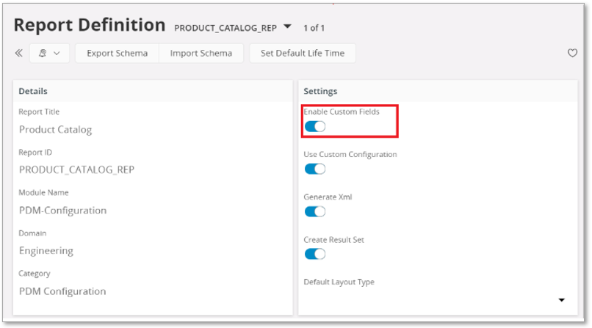Open the PRODUCT_CATALOG_REP record selector dropdown

tap(289, 28)
